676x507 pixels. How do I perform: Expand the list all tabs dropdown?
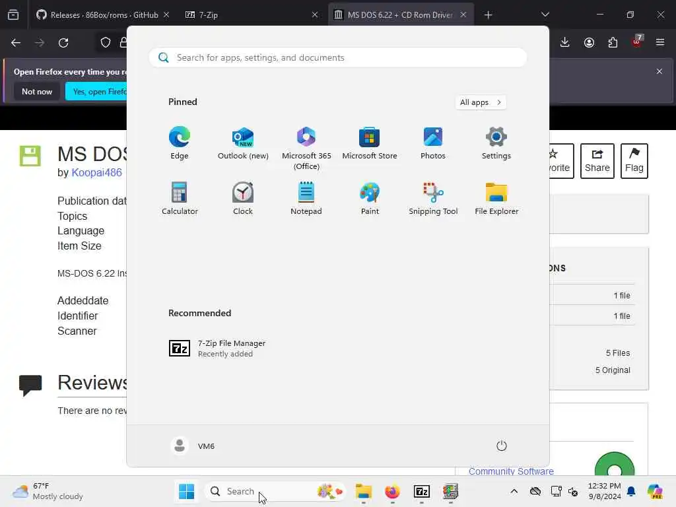click(545, 15)
